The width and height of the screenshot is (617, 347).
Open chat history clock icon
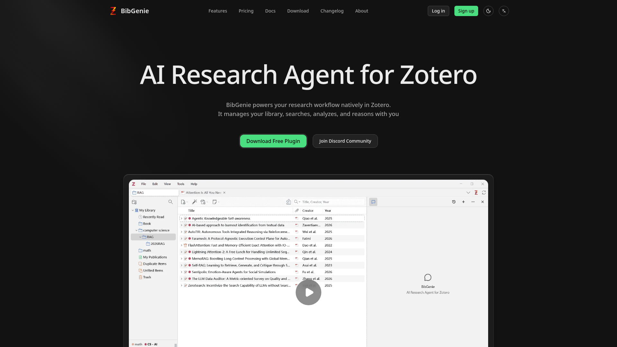pos(454,202)
